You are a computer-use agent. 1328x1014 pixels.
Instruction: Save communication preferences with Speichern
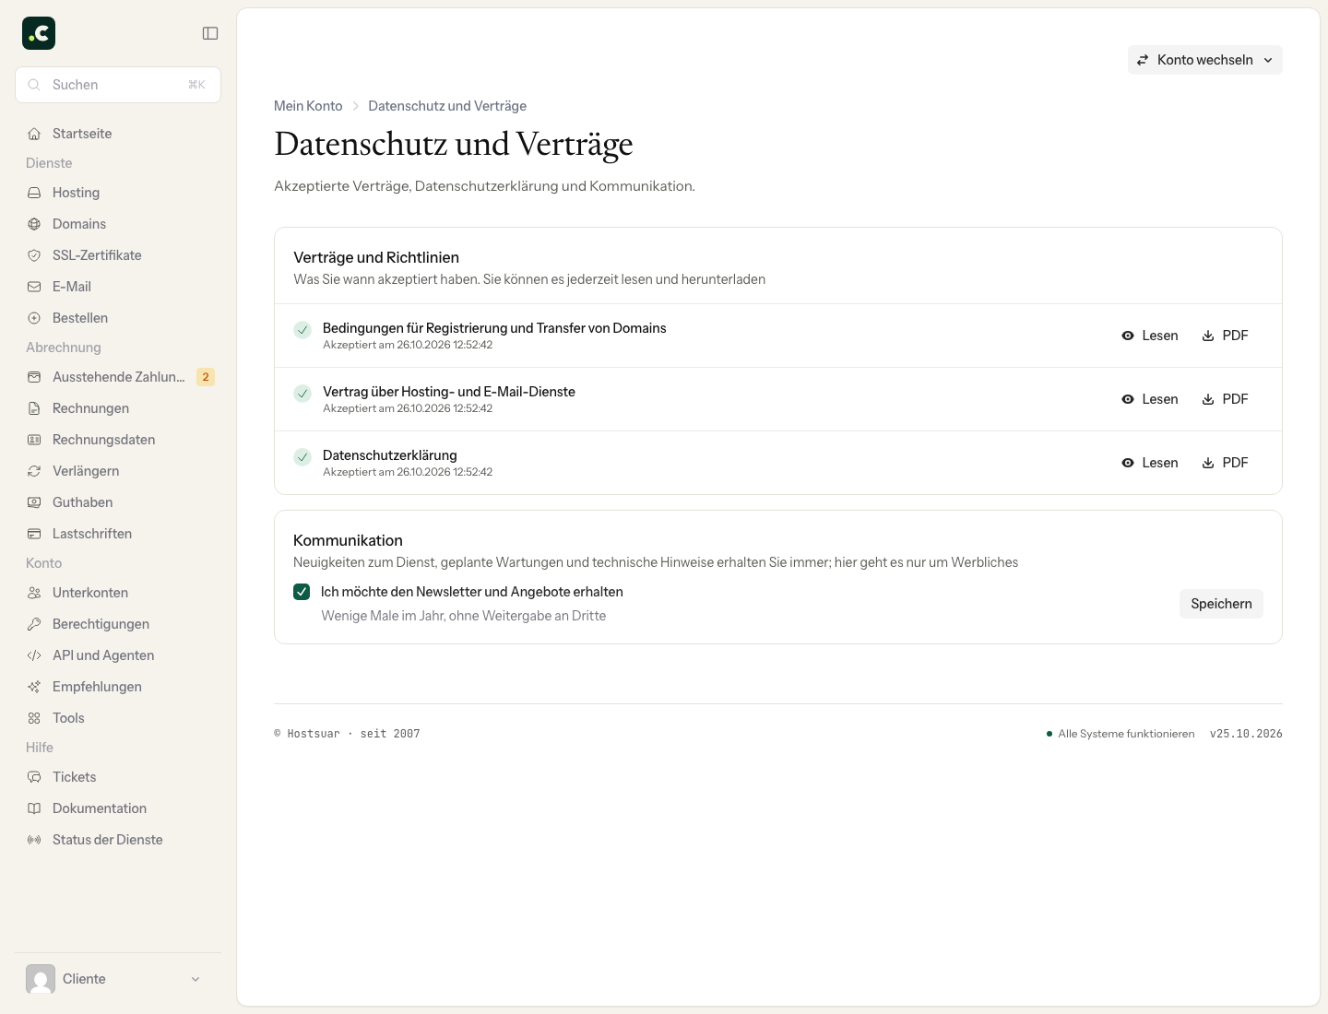[x=1221, y=604]
